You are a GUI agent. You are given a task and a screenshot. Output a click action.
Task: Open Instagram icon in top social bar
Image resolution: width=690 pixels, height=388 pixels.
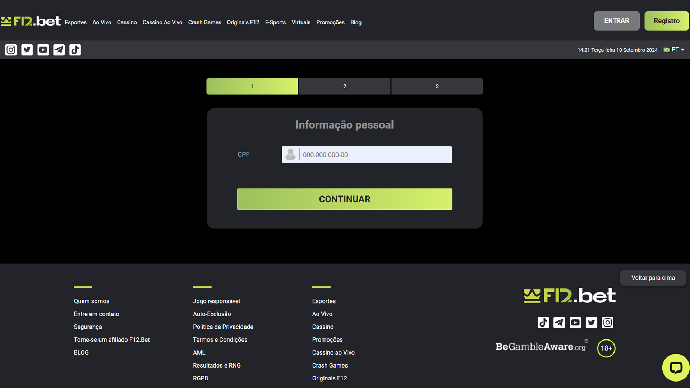tap(11, 50)
